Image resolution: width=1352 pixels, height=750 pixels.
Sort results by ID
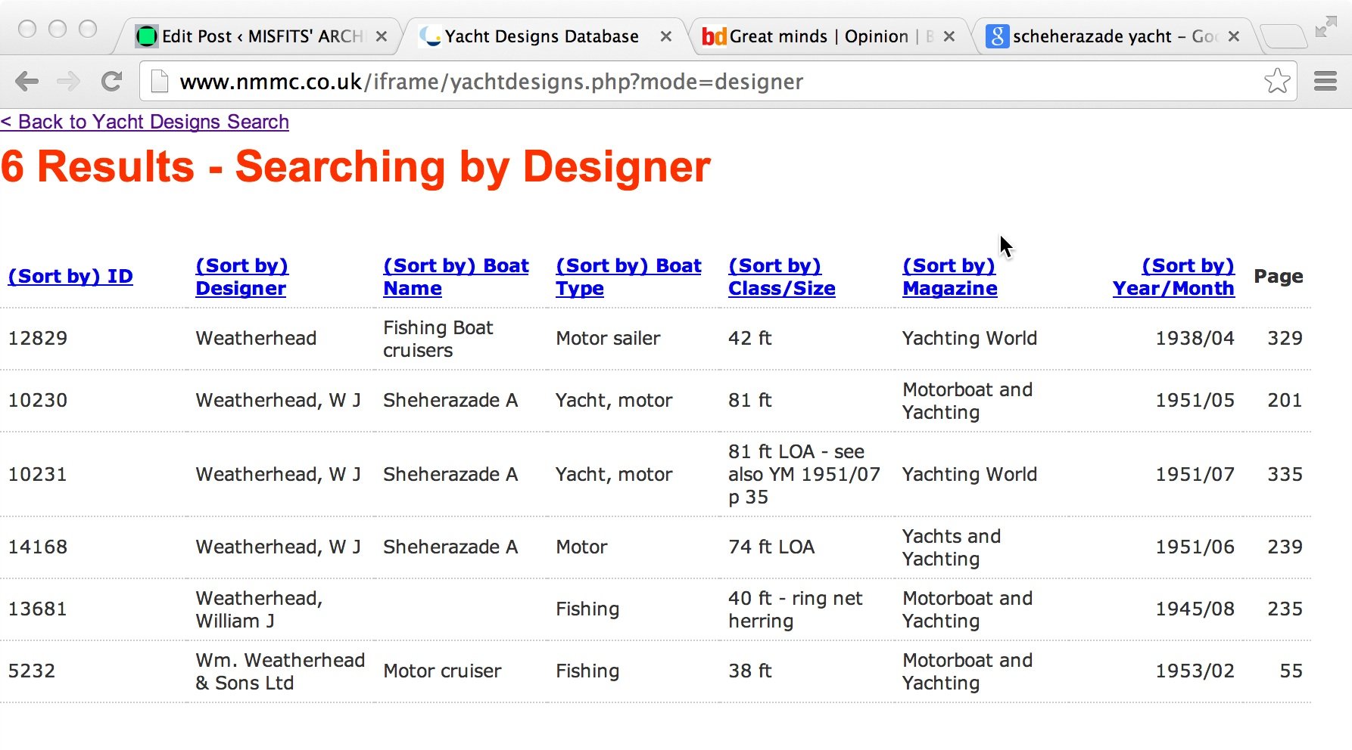pyautogui.click(x=70, y=277)
